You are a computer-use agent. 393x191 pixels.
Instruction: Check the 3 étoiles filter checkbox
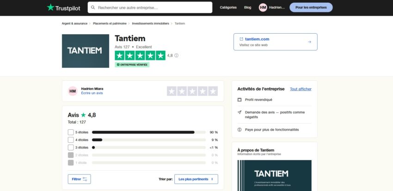coord(71,148)
